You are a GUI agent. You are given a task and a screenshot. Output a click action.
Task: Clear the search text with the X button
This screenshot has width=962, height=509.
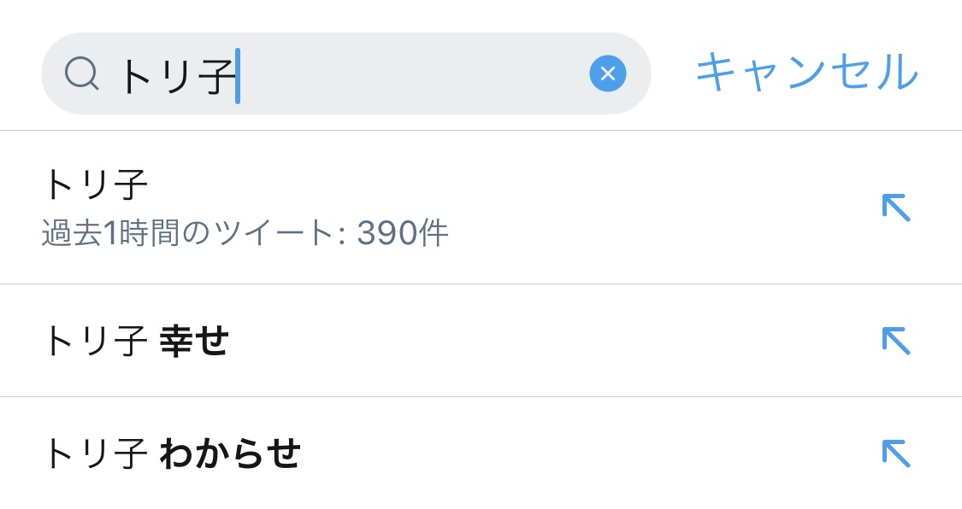[607, 74]
